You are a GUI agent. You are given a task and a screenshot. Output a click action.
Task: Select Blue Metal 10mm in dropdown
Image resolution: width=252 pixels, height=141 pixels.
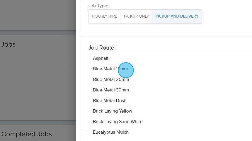coord(110,69)
